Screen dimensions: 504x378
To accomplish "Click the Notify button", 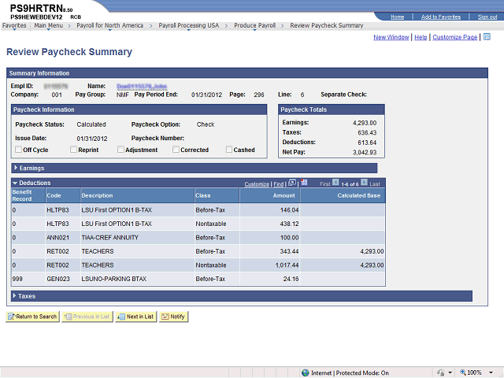I will point(173,317).
